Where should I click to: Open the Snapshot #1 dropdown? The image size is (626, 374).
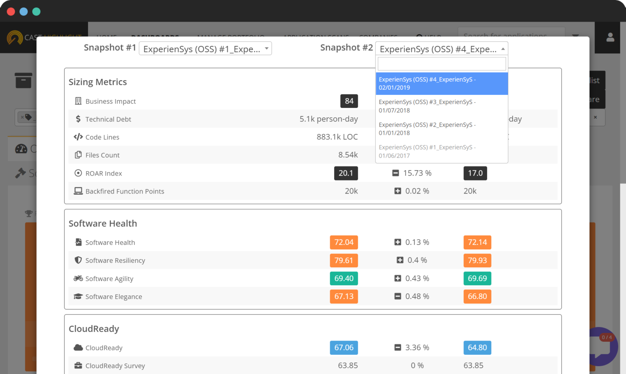(205, 48)
